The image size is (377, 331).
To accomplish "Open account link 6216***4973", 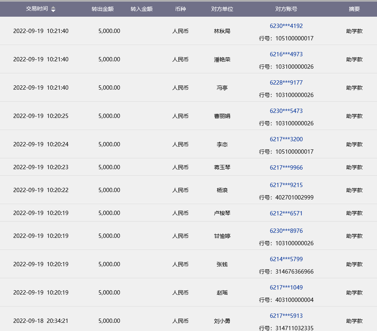I will pos(286,54).
